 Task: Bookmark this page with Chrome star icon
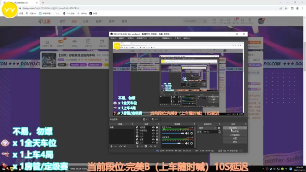[x=286, y=8]
